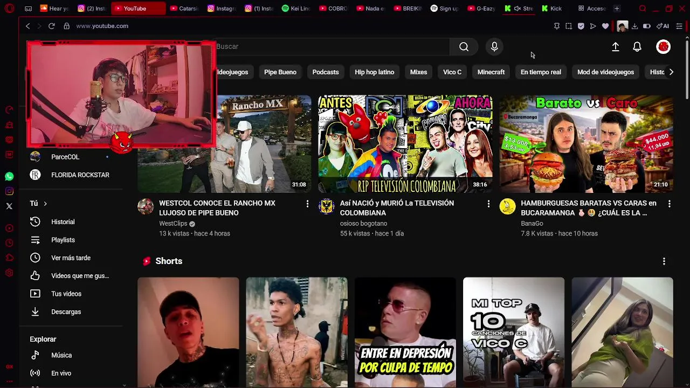This screenshot has width=690, height=388.
Task: Open the Opera AI assistant button
Action: click(663, 26)
